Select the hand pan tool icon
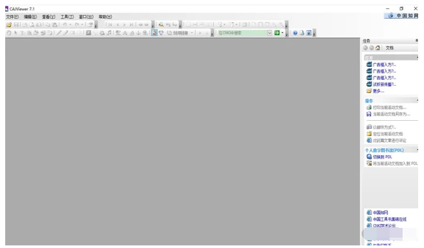 9,33
